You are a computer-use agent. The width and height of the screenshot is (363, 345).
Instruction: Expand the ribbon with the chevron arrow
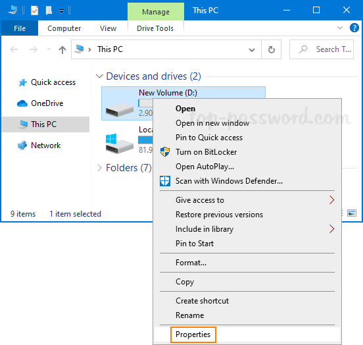(x=339, y=28)
